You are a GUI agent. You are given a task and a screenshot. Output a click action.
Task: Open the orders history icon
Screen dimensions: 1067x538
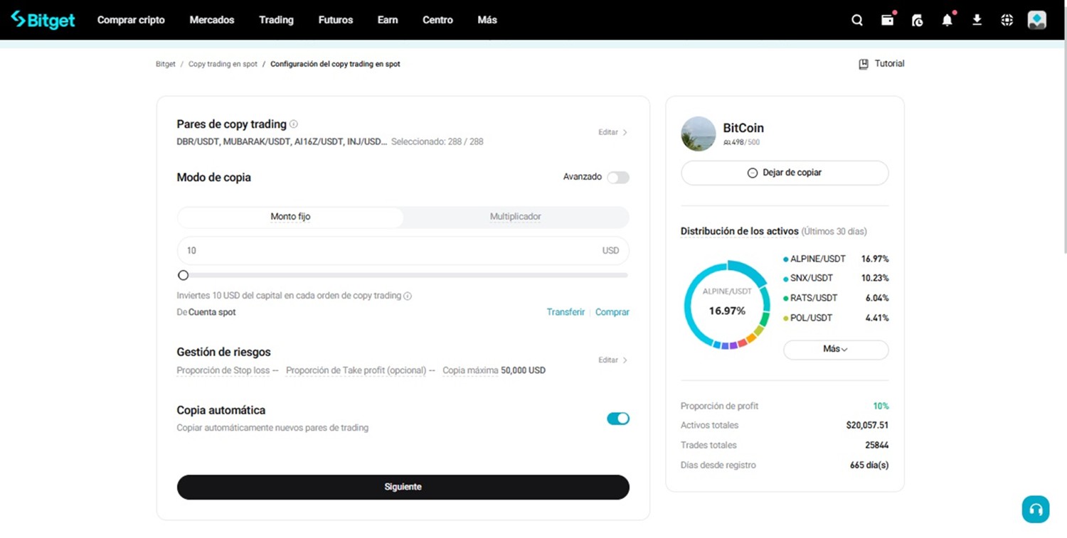coord(917,20)
